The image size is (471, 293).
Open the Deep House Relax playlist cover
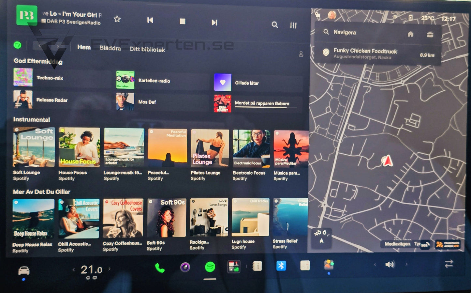[33, 219]
